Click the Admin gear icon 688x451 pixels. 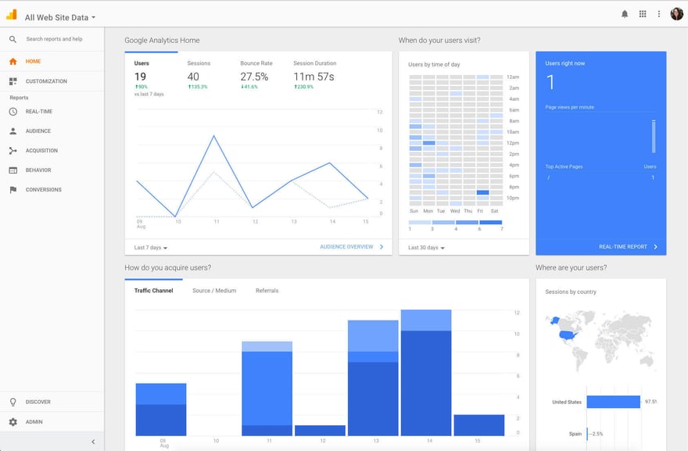[13, 421]
